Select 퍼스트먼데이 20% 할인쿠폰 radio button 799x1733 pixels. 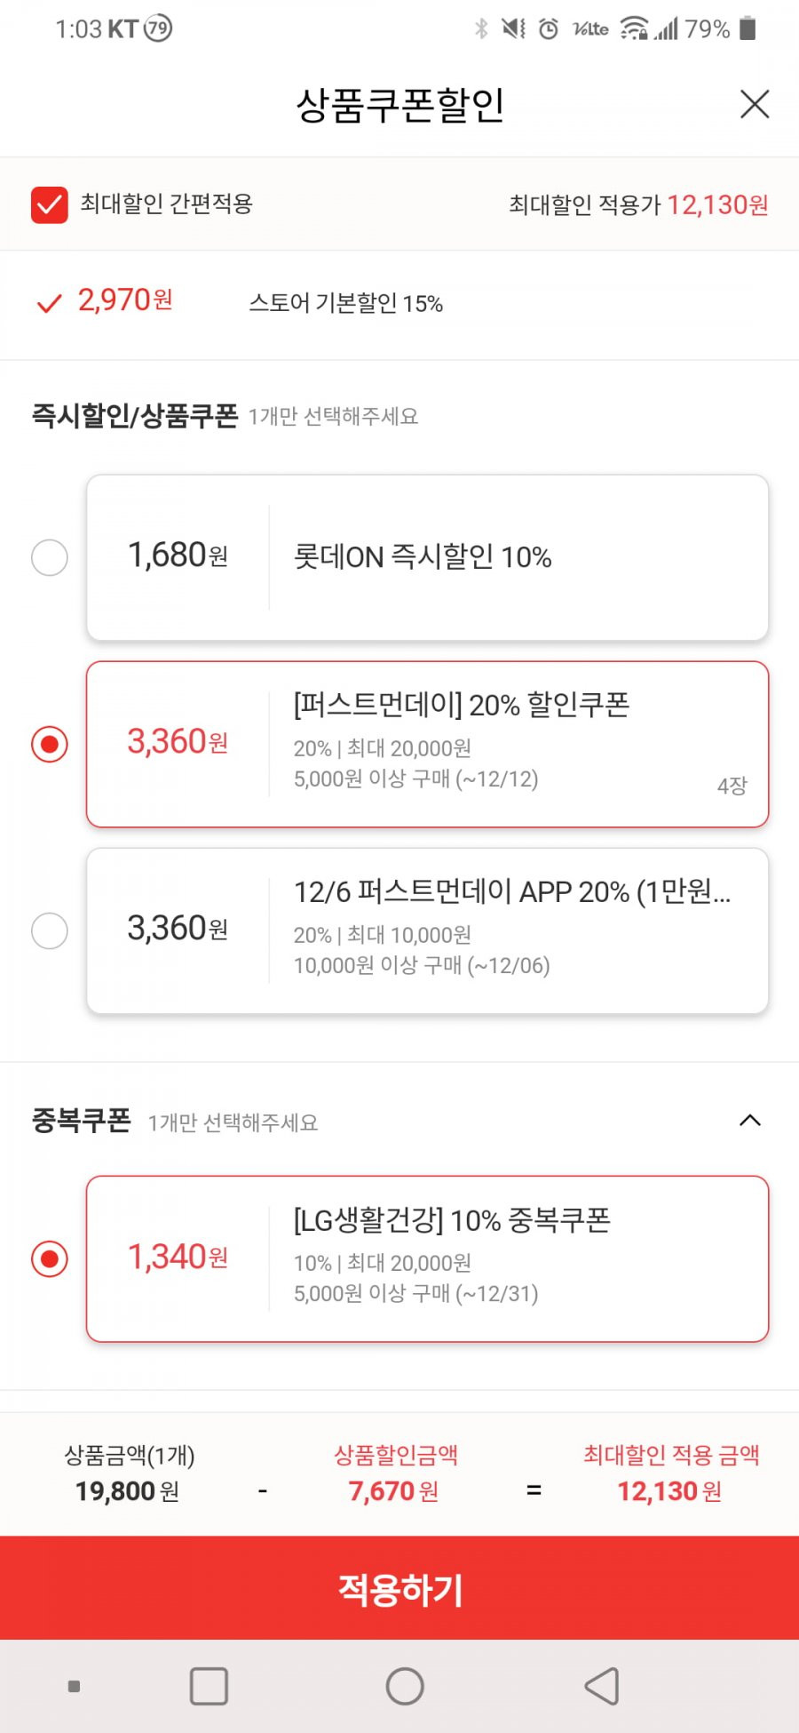click(50, 744)
